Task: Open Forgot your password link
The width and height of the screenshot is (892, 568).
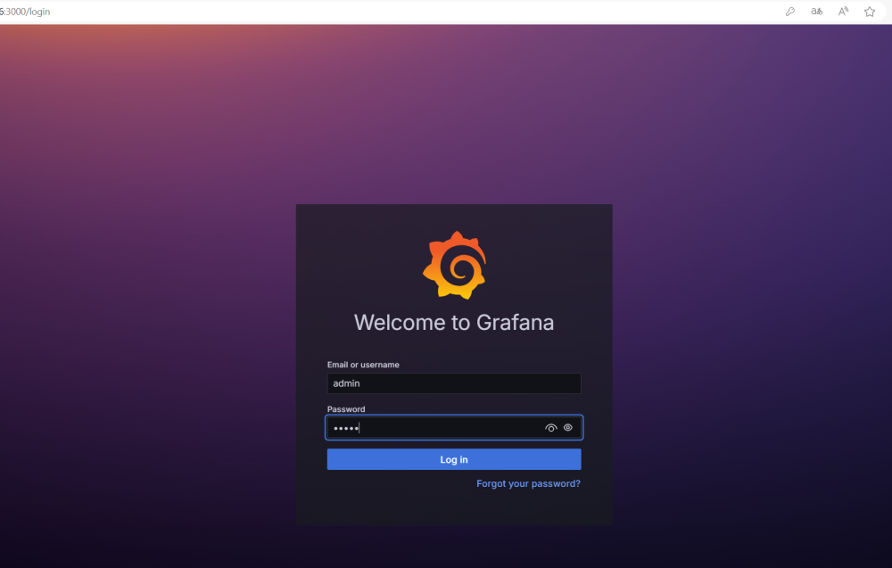Action: click(528, 483)
